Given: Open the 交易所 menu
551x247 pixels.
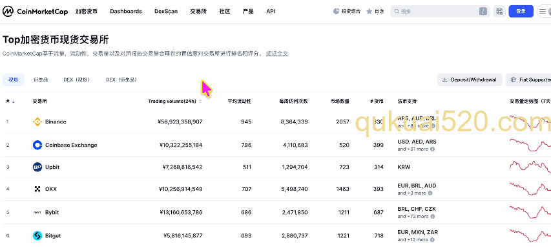Looking at the screenshot, I should pos(198,11).
